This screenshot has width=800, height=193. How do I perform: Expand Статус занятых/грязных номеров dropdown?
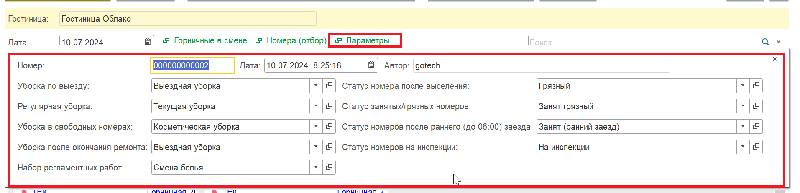pos(743,106)
